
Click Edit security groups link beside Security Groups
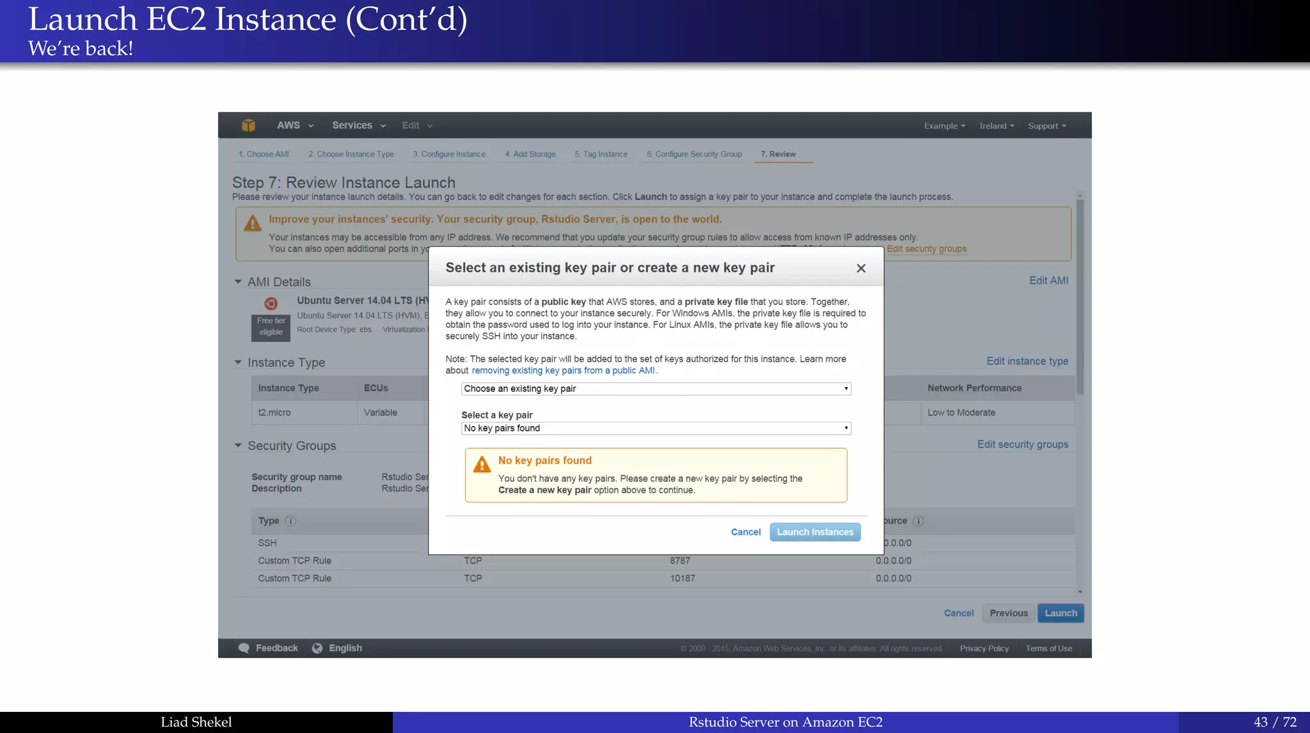tap(1023, 444)
